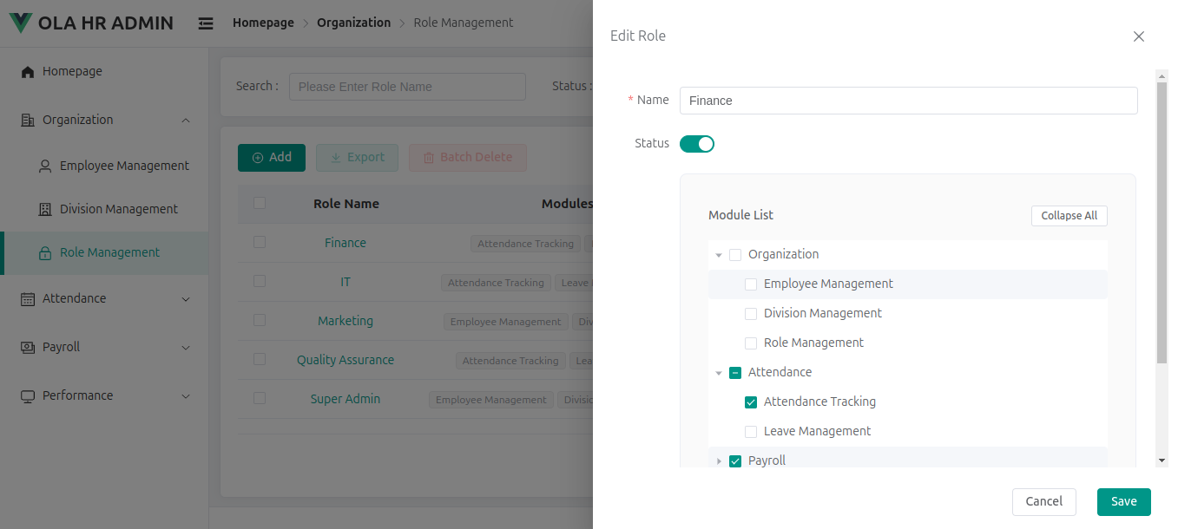Check the Role Management module checkbox
Viewport: 1178px width, 529px height.
751,343
